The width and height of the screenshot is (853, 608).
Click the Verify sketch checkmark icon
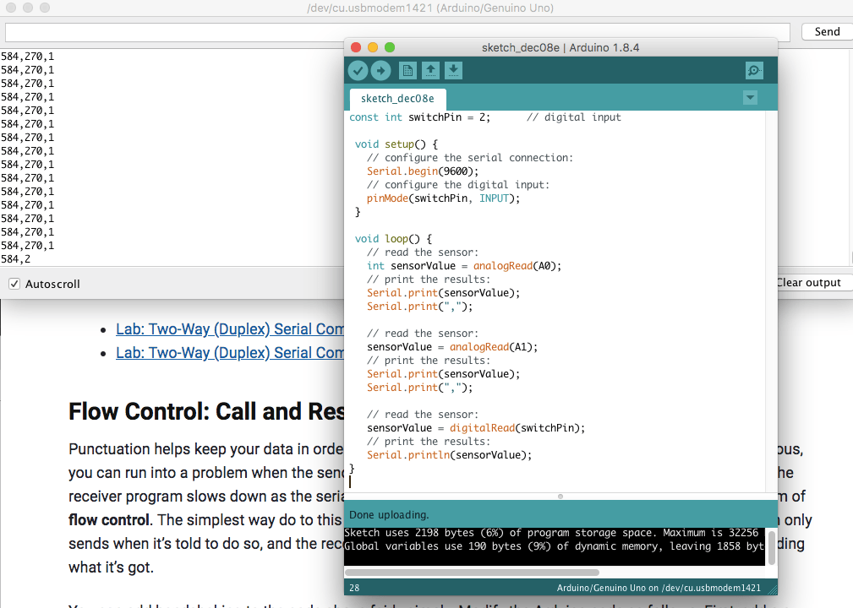358,71
